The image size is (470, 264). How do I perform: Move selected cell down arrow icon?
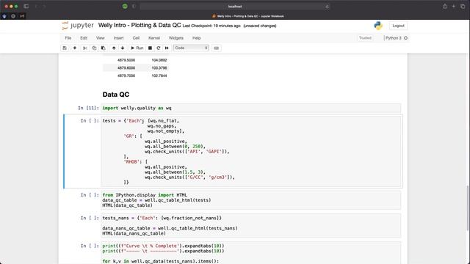(123, 48)
